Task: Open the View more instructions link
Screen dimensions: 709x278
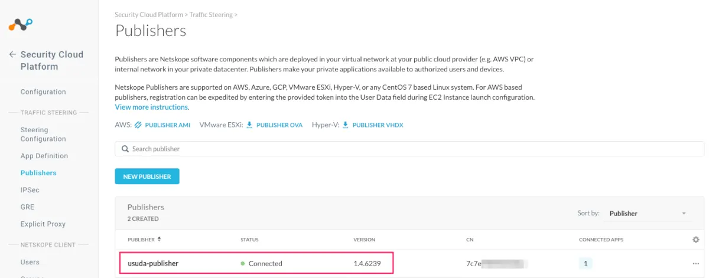Action: [151, 107]
